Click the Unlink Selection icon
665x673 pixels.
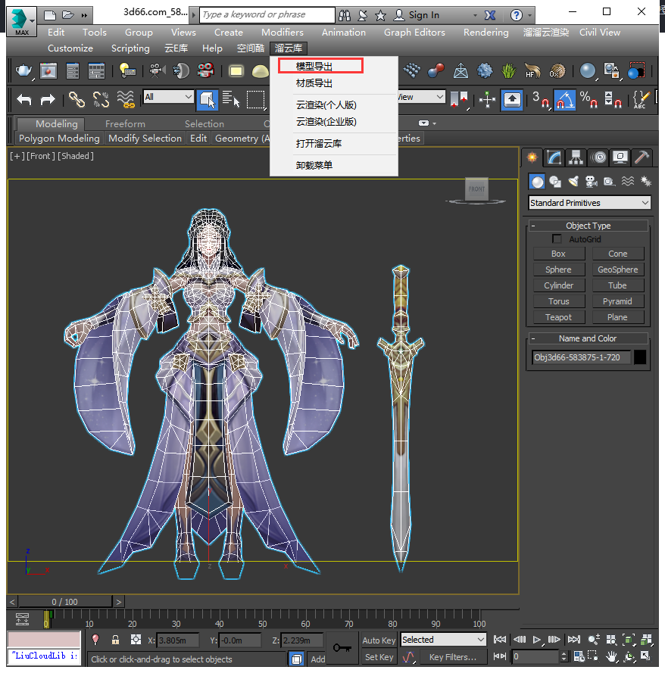[x=101, y=100]
